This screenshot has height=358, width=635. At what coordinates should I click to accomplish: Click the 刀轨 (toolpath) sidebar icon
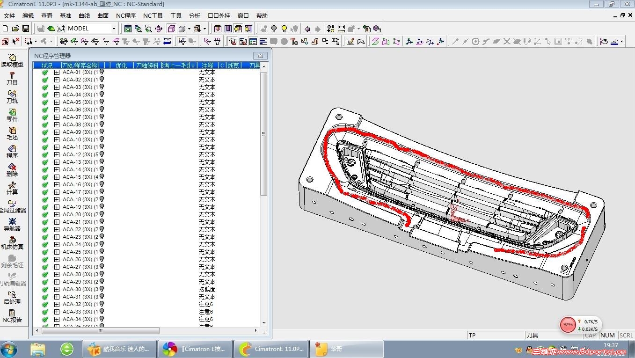(x=12, y=94)
